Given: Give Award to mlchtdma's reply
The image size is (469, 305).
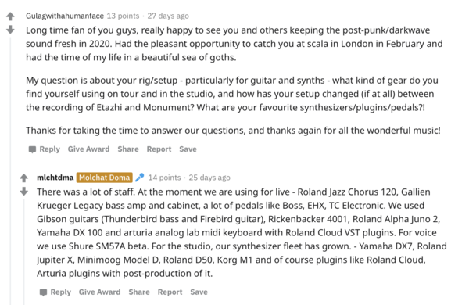Looking at the screenshot, I should [99, 292].
